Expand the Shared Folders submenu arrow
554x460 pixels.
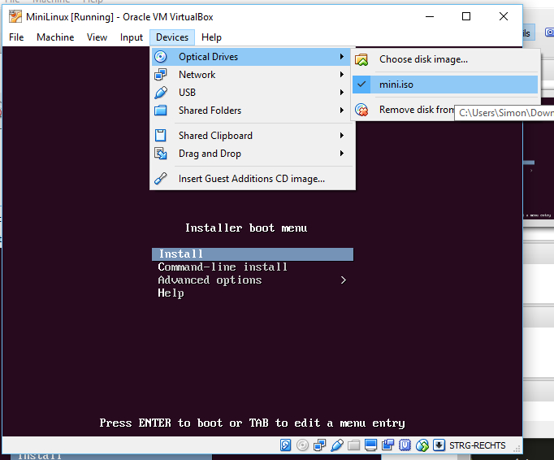[x=342, y=111]
